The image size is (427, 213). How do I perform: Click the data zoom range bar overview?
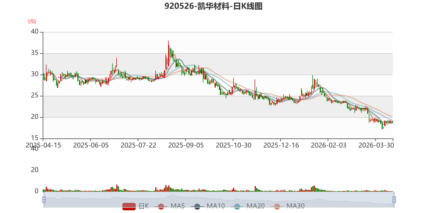pos(219,200)
